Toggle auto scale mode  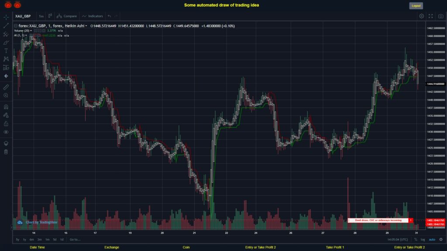click(x=432, y=240)
